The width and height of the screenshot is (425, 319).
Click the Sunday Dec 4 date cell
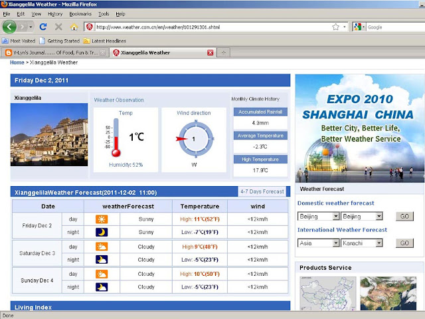pyautogui.click(x=37, y=280)
